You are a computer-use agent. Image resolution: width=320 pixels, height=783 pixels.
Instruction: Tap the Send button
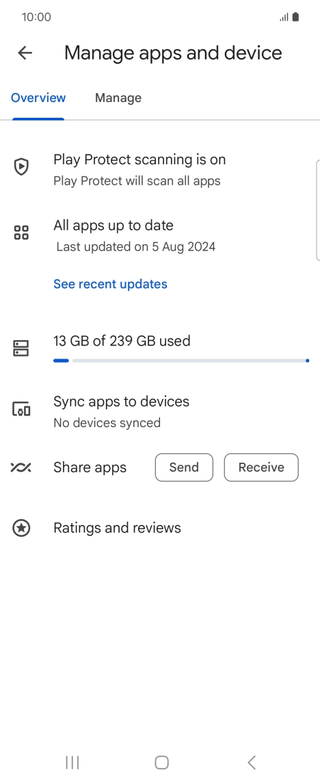click(184, 467)
